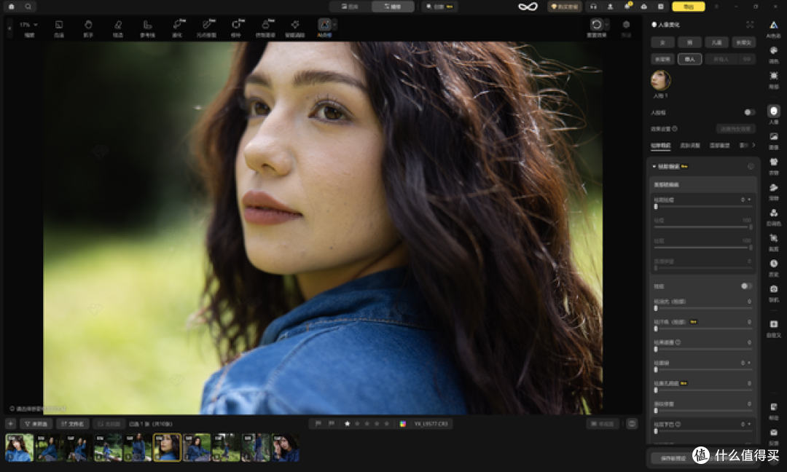Open AI色调 panel in right sidebar
The image size is (787, 472).
point(773,29)
